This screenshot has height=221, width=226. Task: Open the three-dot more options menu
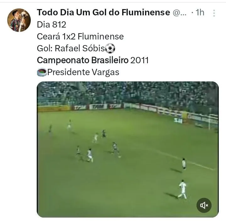[x=214, y=13]
